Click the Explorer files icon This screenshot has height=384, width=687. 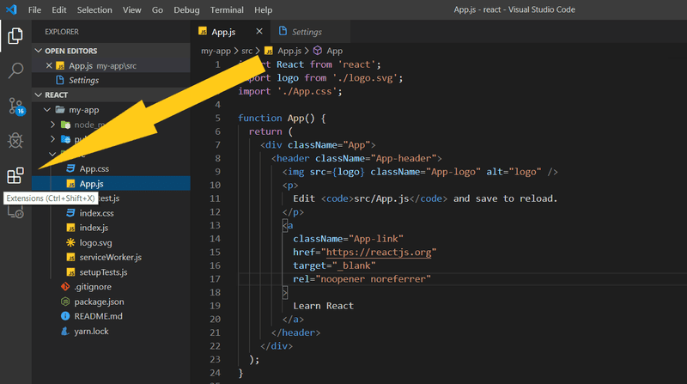(x=15, y=36)
